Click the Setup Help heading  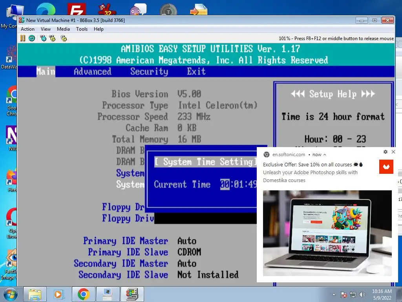pyautogui.click(x=333, y=94)
